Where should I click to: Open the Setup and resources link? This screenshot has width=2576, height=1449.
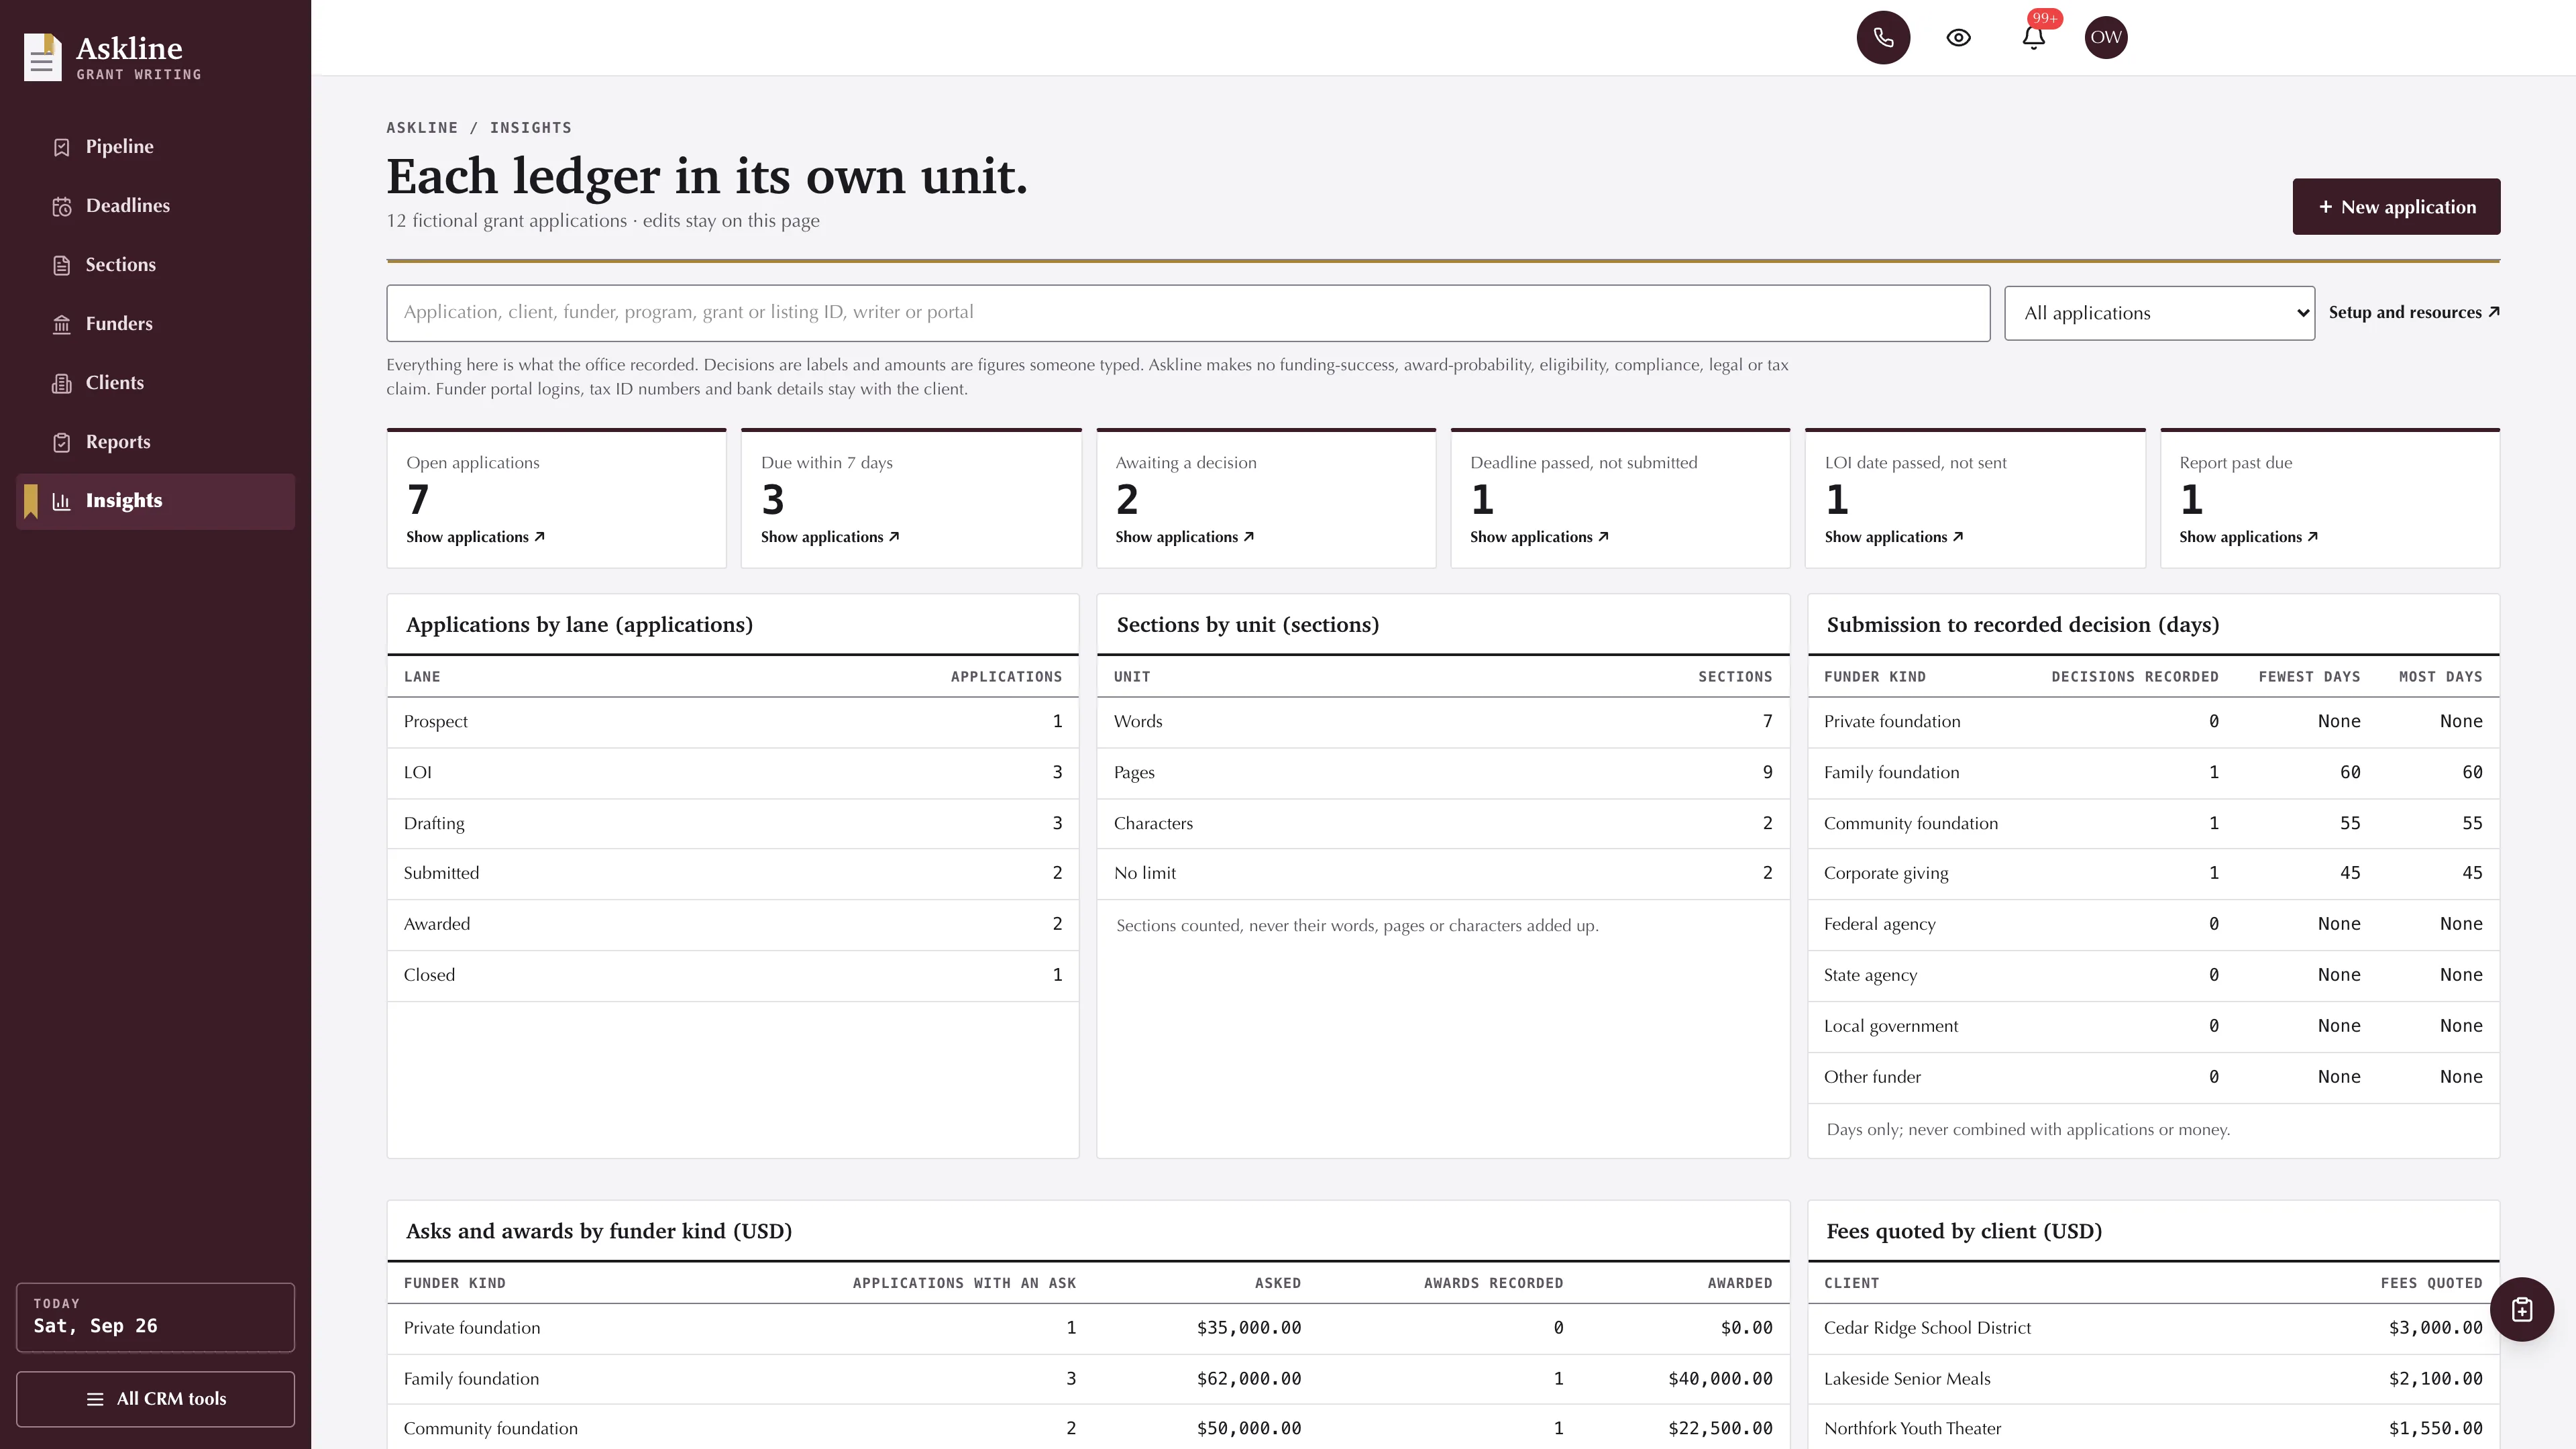pyautogui.click(x=2414, y=313)
